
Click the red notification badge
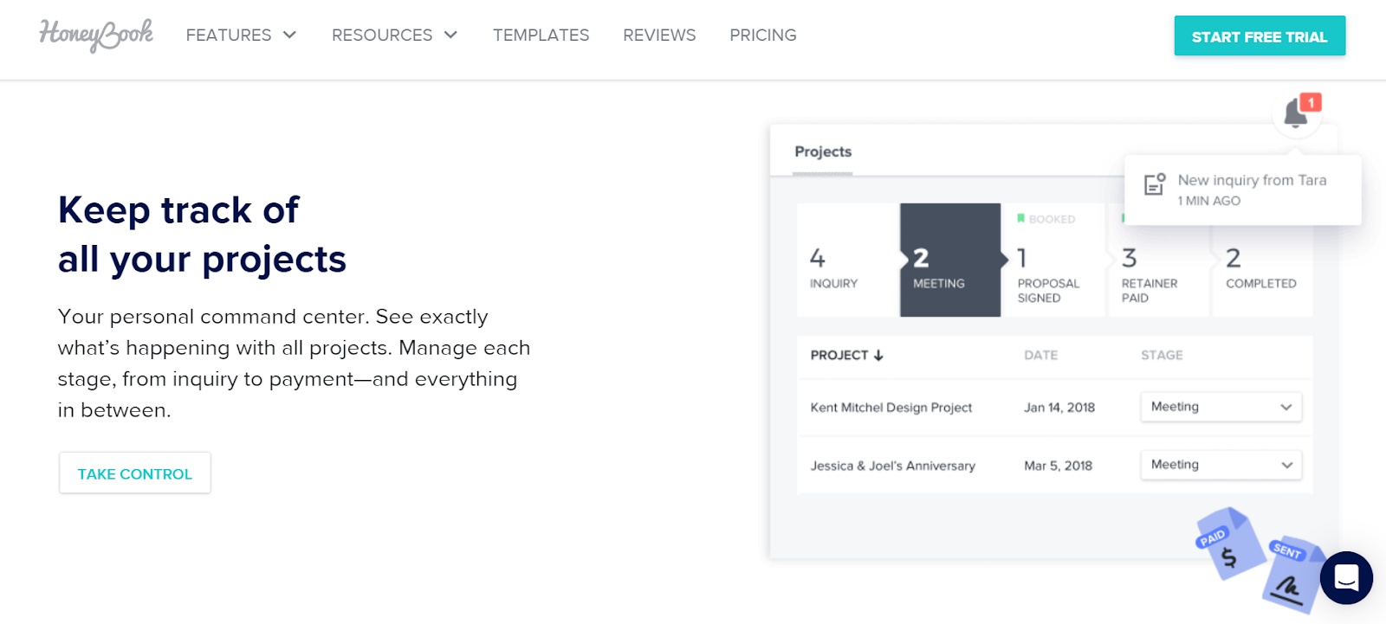pyautogui.click(x=1311, y=102)
